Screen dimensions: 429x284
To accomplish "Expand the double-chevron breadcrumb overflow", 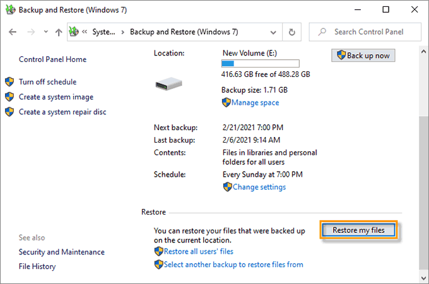I will coord(85,32).
